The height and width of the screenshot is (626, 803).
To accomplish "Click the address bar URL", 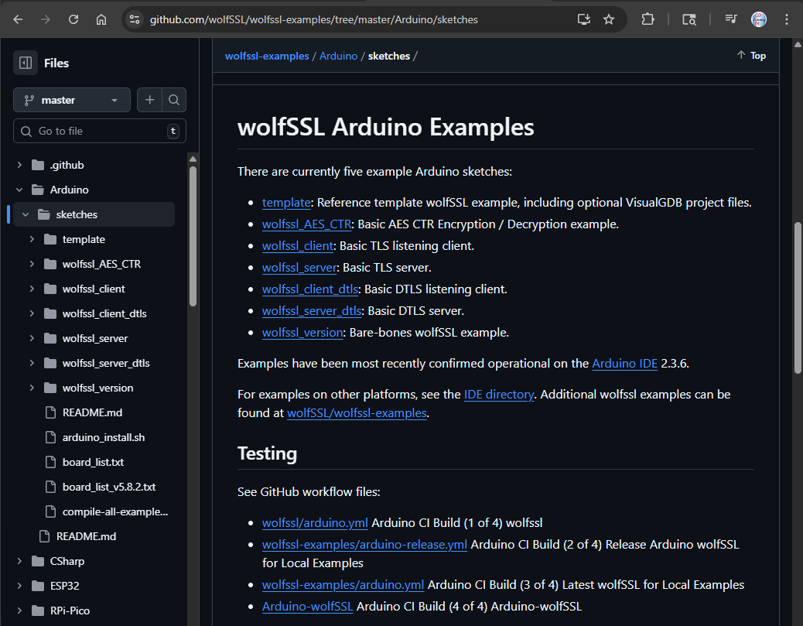I will [313, 19].
